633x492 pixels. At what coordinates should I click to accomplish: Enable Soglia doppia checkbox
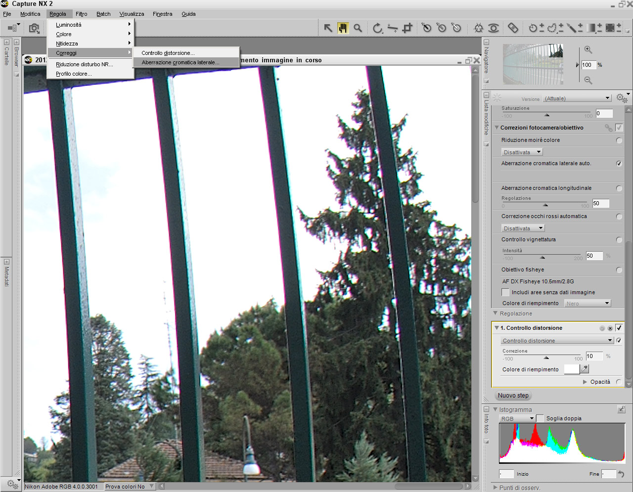[x=540, y=418]
